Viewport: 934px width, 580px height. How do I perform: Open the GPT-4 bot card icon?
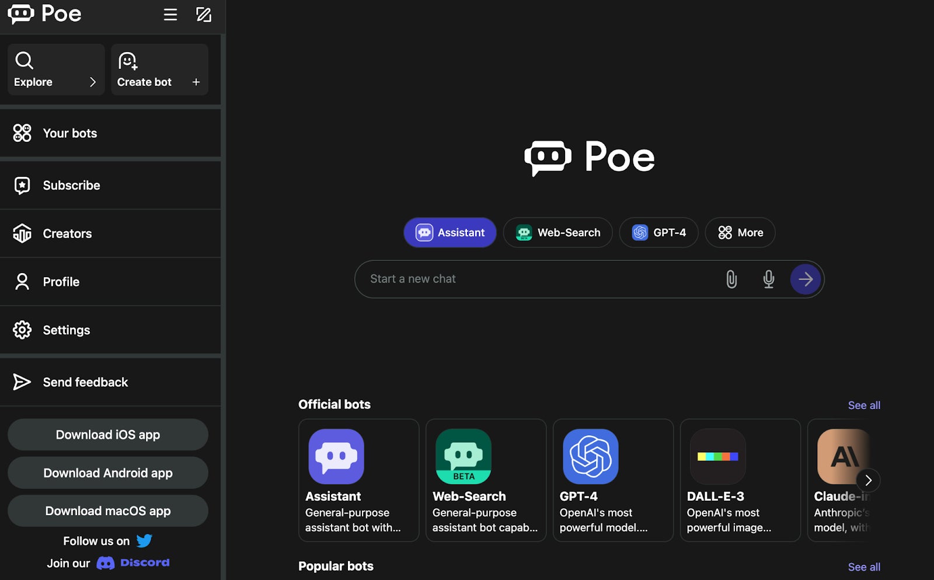point(591,456)
